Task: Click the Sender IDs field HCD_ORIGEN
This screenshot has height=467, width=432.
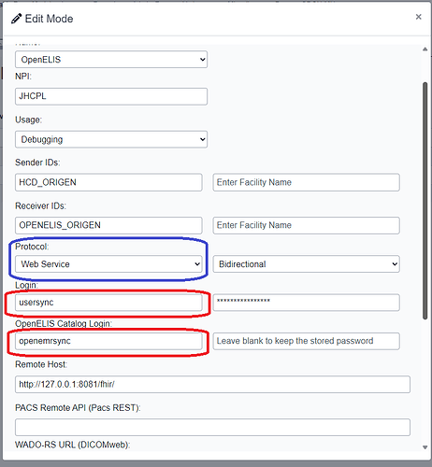Action: 108,182
